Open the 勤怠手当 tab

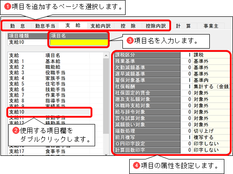coord(45,26)
